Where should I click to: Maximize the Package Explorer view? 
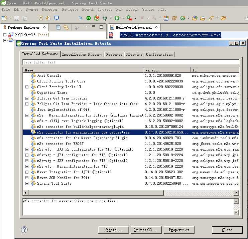click(x=101, y=27)
